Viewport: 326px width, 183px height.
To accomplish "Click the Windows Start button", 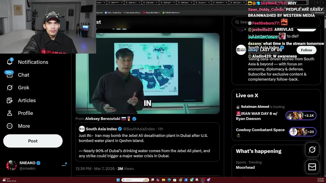I will tap(118, 180).
